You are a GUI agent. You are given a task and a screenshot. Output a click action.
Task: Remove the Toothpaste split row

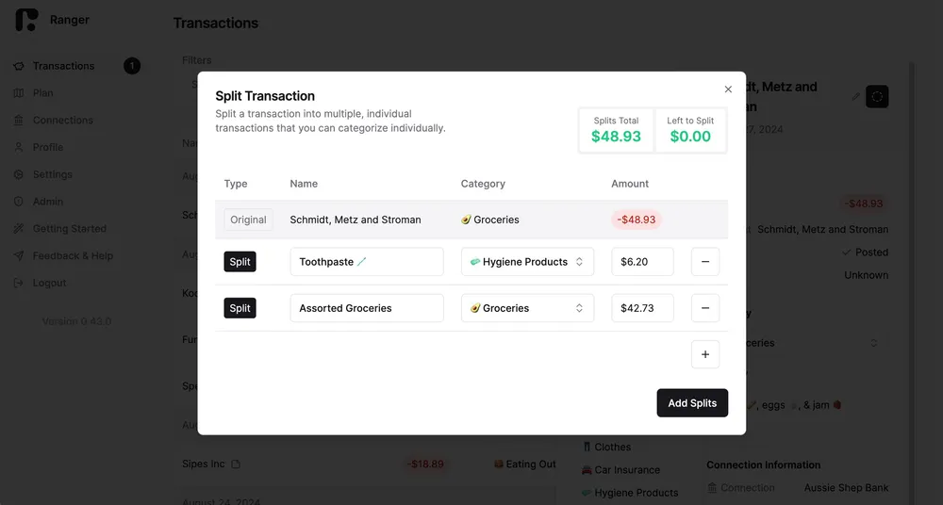click(x=705, y=262)
